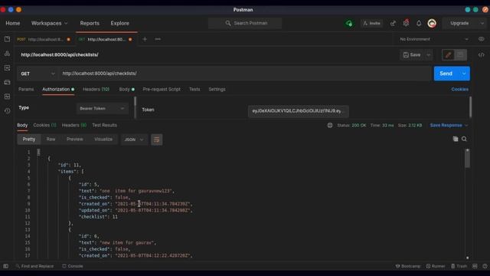Open the Cookies link

coord(459,89)
